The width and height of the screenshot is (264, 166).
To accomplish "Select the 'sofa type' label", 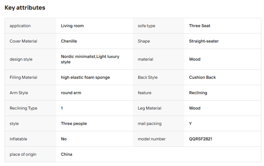I will tap(146, 26).
